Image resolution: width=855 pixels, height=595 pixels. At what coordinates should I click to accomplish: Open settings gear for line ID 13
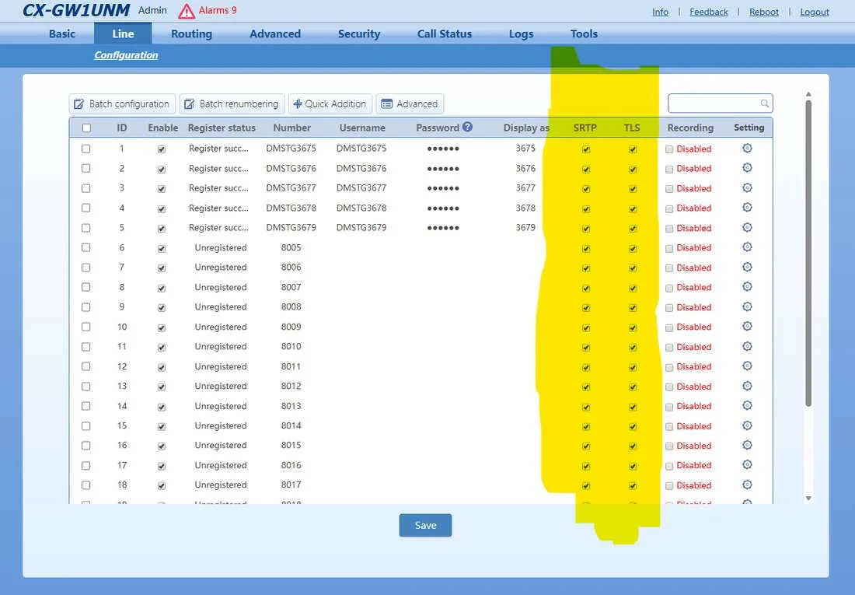tap(747, 386)
